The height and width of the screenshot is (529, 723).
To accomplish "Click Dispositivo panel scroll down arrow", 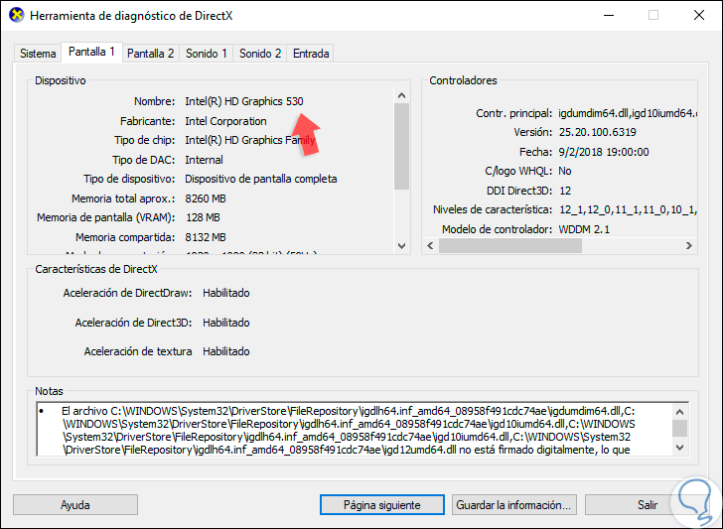I will tap(401, 245).
